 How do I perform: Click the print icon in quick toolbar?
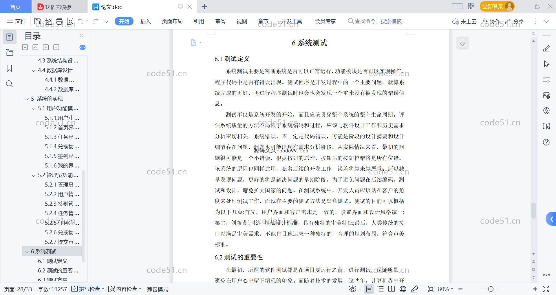coord(59,21)
